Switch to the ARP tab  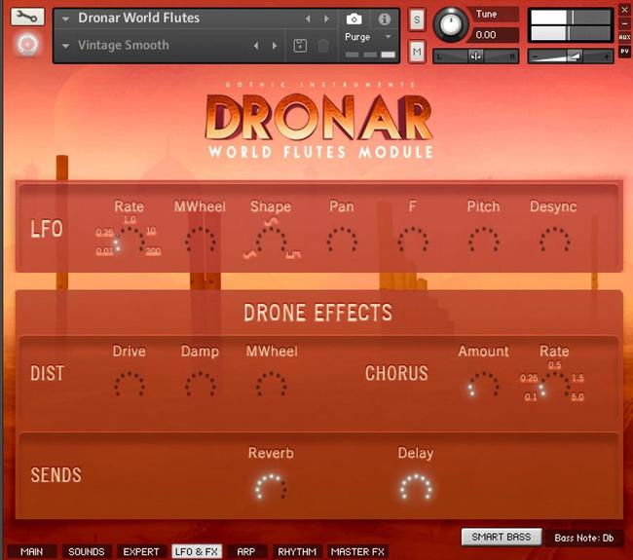[x=246, y=551]
